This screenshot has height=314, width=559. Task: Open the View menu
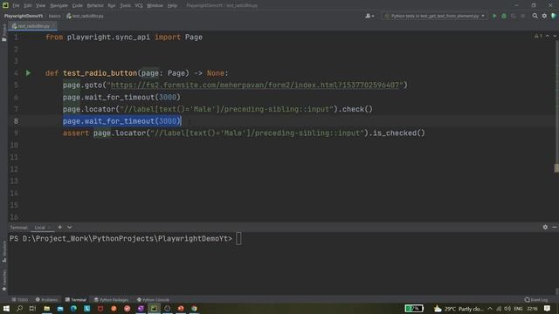41,5
